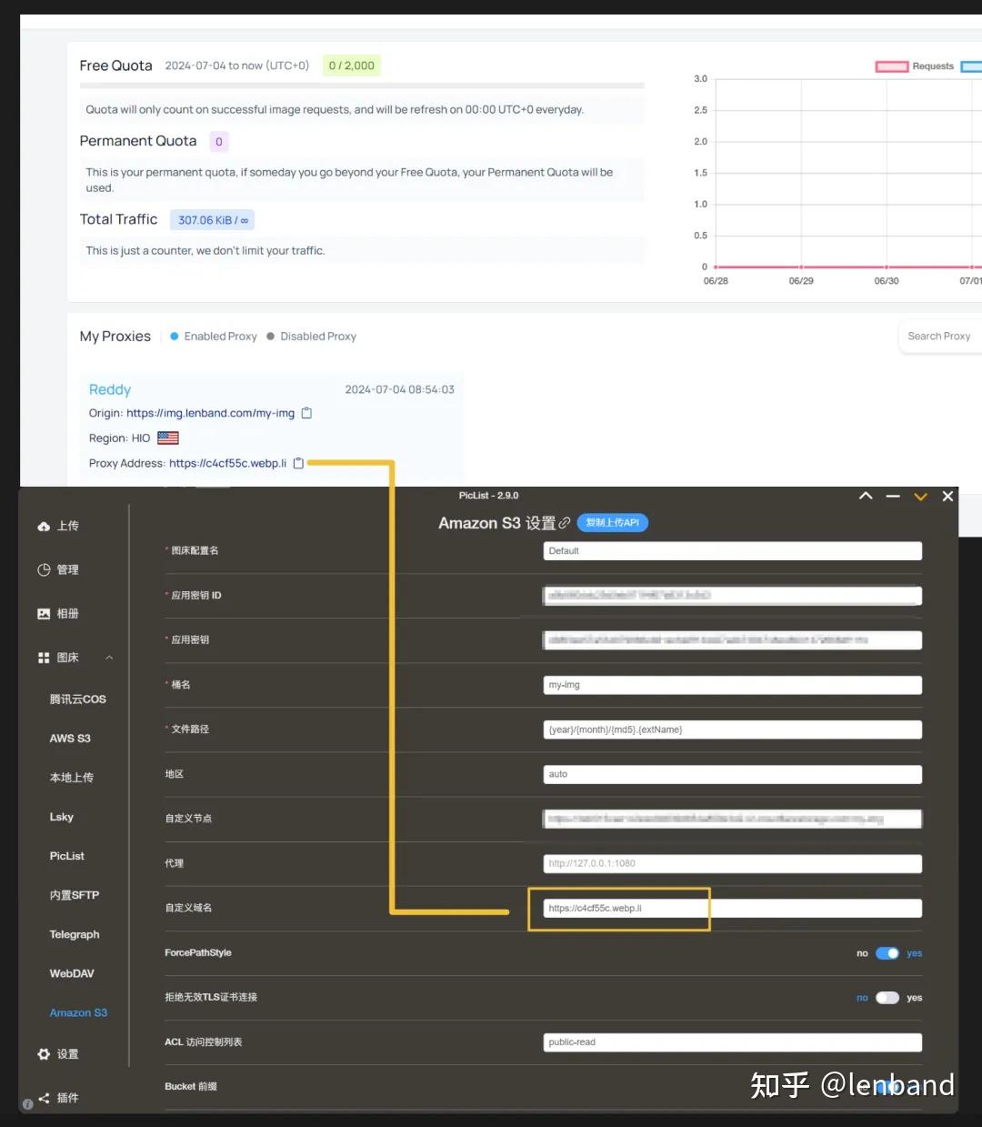Toggle the Disabled Proxy legend filter
This screenshot has width=982, height=1127.
312,336
